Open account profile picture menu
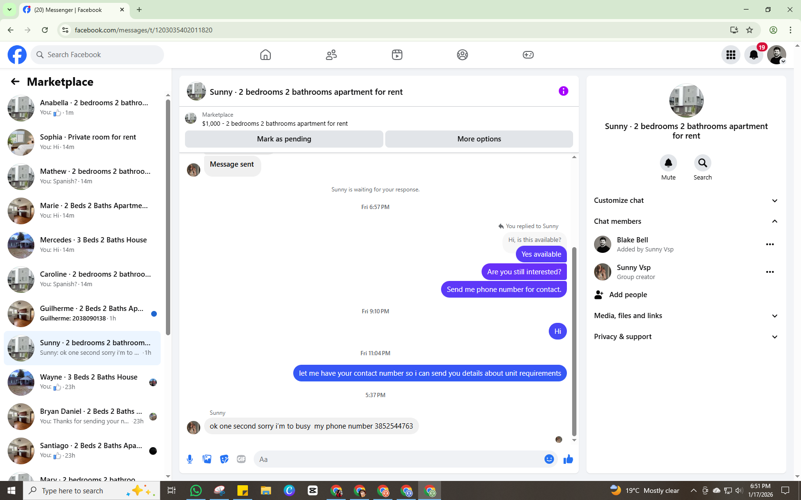This screenshot has width=801, height=500. [x=777, y=55]
